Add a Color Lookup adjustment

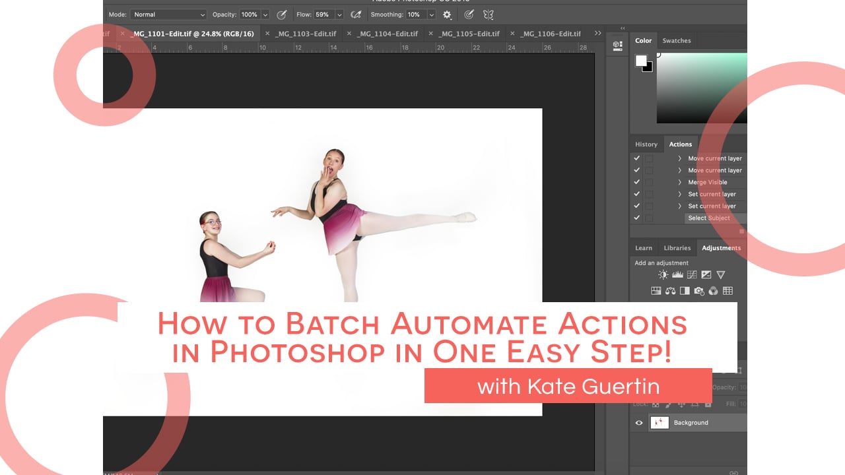[727, 291]
